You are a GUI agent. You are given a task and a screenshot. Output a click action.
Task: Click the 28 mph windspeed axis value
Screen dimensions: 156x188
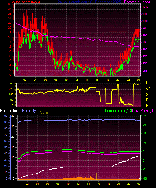click(x=10, y=9)
